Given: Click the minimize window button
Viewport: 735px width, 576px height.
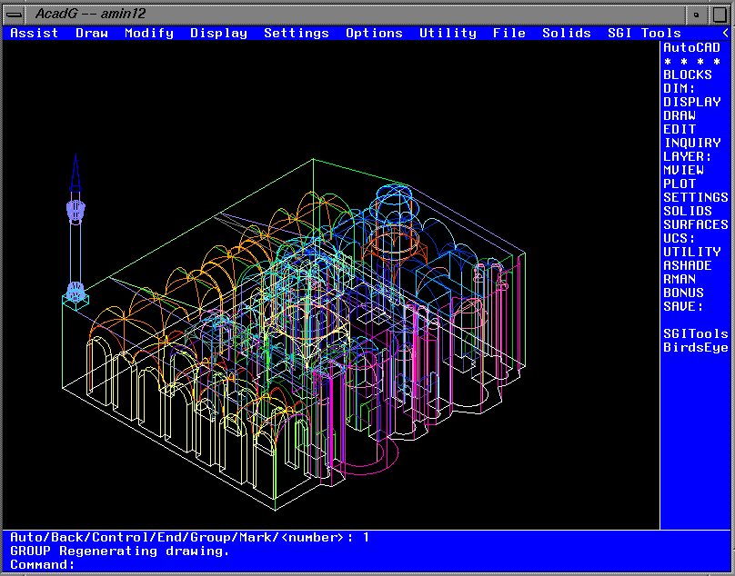Looking at the screenshot, I should click(x=697, y=14).
